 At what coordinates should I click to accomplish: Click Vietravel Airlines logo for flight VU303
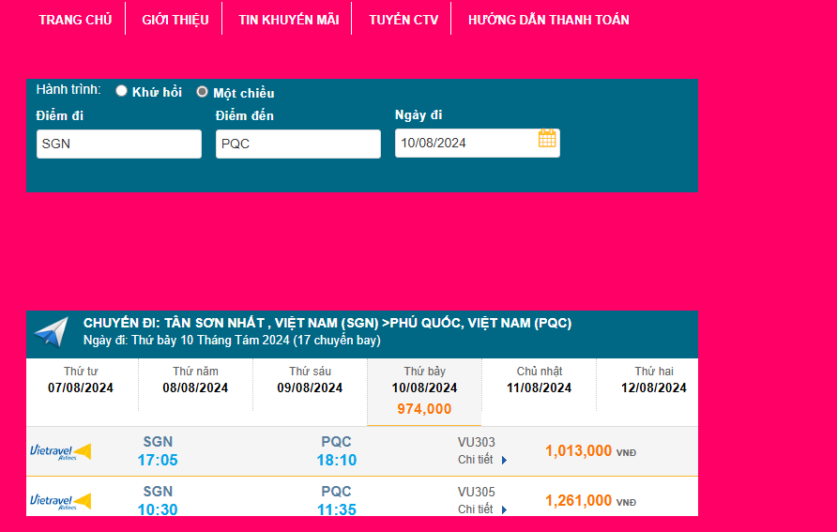(x=60, y=452)
